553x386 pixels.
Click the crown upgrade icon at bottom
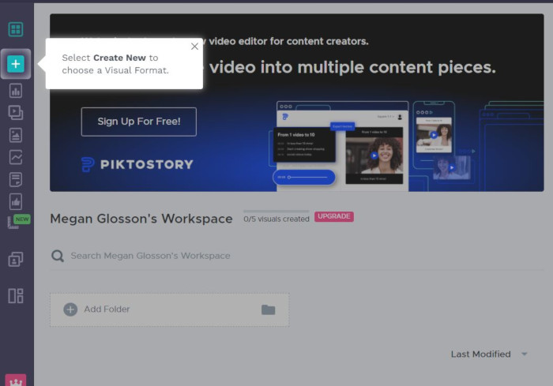[16, 380]
